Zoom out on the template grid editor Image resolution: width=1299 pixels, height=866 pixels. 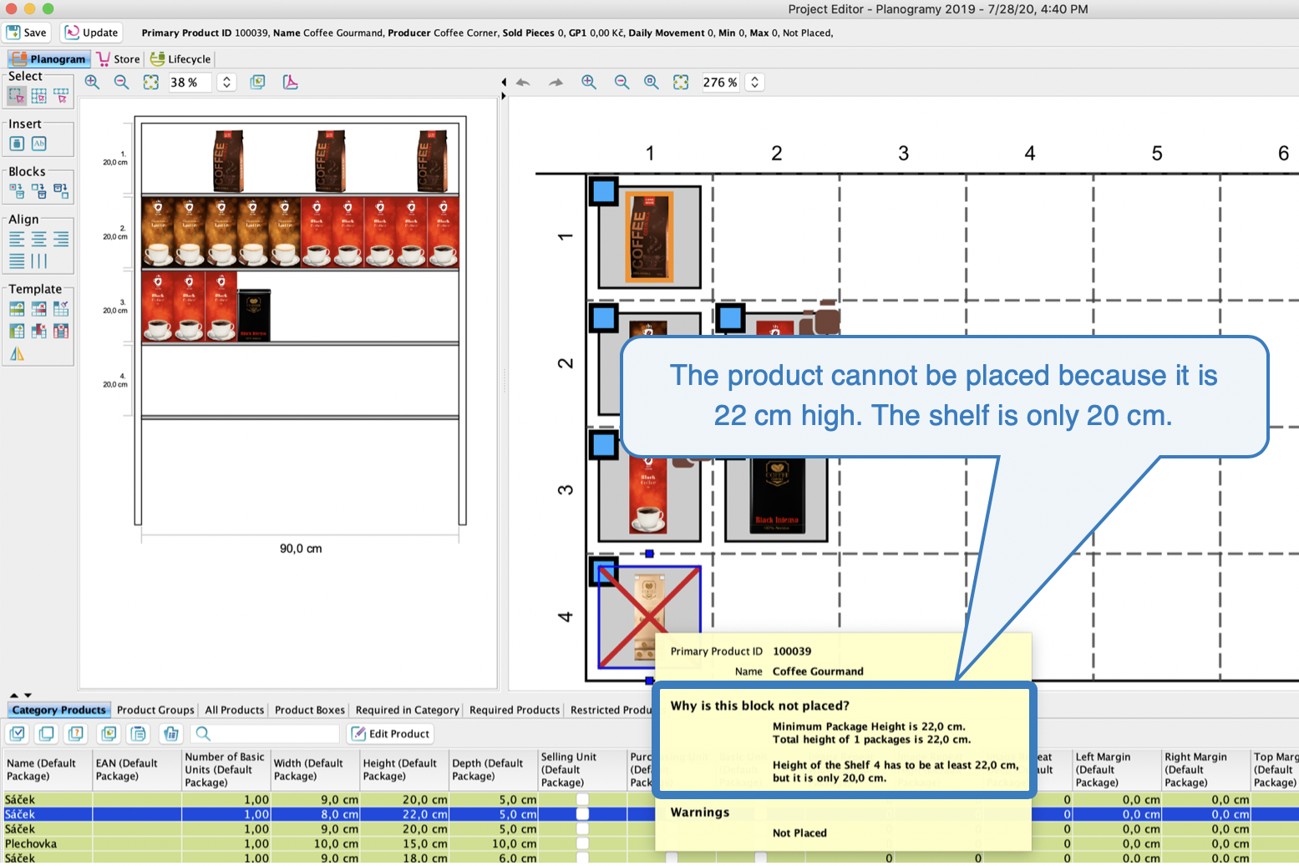[622, 82]
